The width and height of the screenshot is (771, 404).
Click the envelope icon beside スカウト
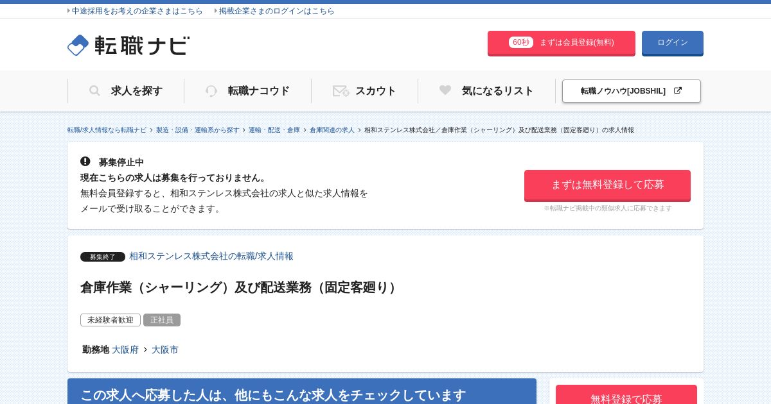point(341,91)
